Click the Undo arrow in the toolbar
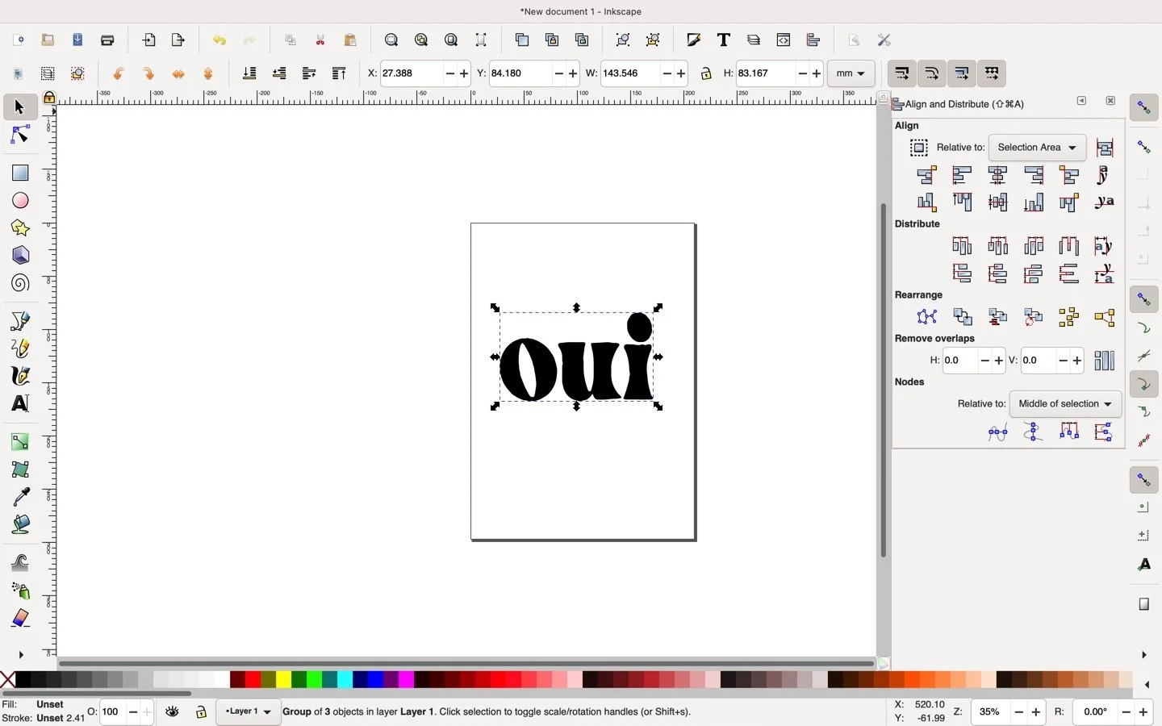1162x726 pixels. [x=218, y=40]
